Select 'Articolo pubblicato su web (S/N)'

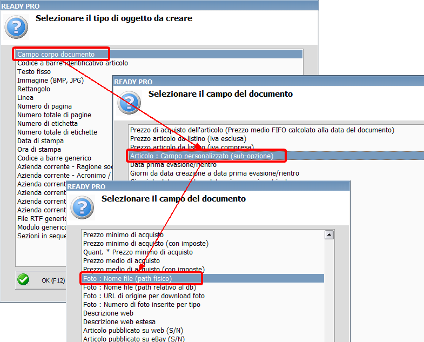(133, 331)
